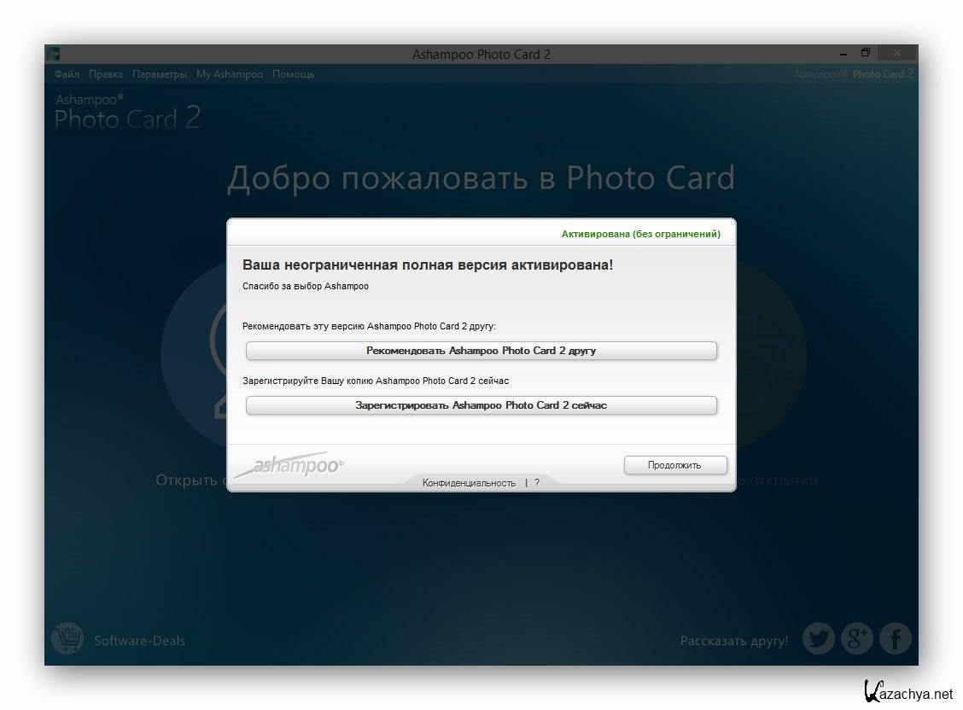Viewport: 963px width, 710px height.
Task: Open the Конфиденциальность link
Action: (x=469, y=483)
